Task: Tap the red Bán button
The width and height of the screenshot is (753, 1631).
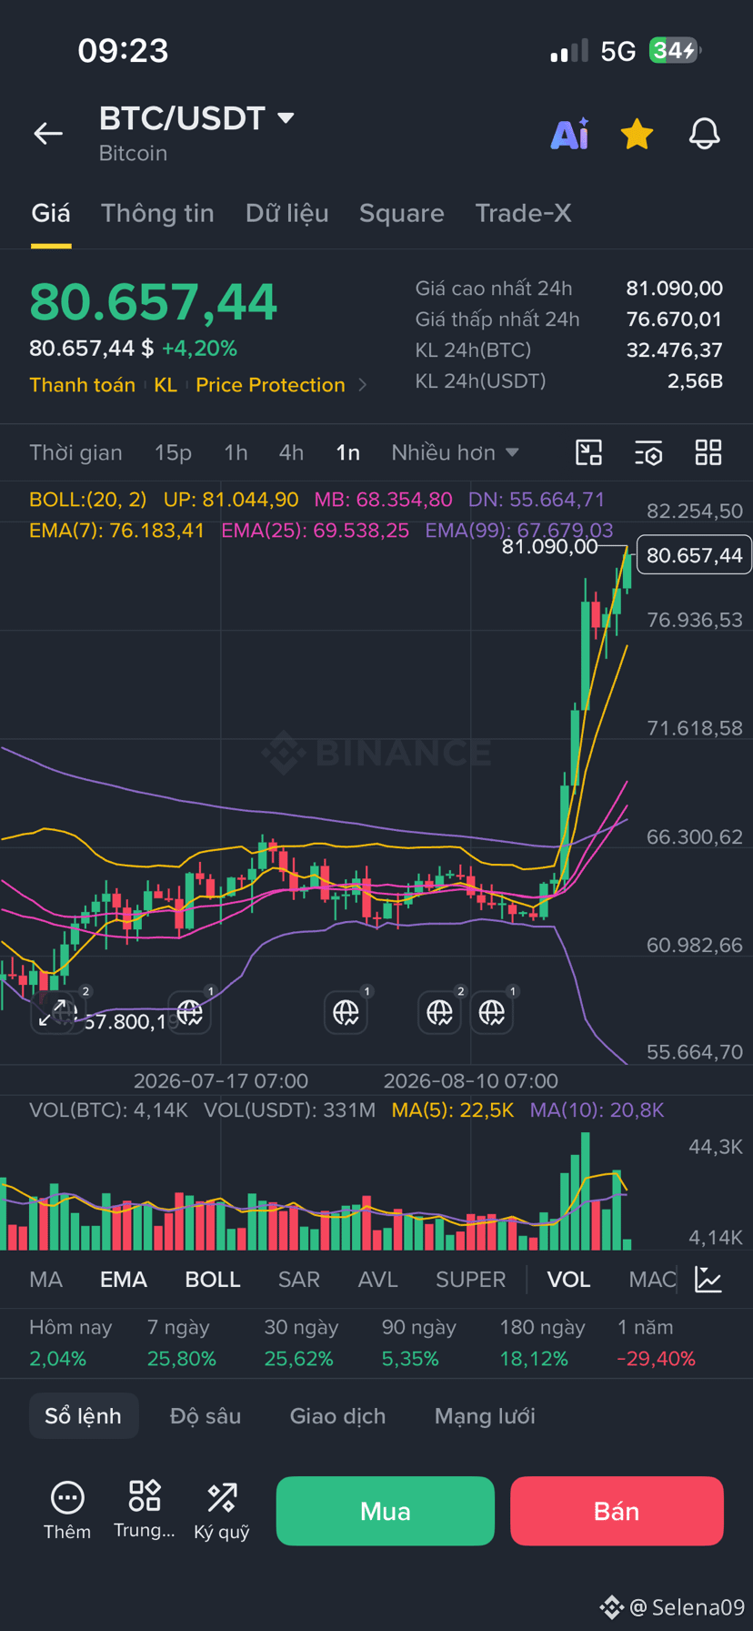Action: [617, 1511]
